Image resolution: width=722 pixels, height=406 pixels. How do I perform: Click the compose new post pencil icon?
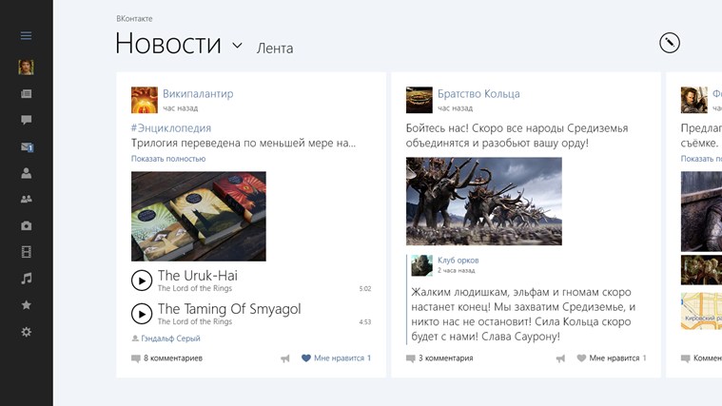670,43
